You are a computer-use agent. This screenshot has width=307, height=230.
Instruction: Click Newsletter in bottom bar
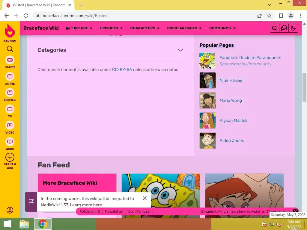pos(114,211)
